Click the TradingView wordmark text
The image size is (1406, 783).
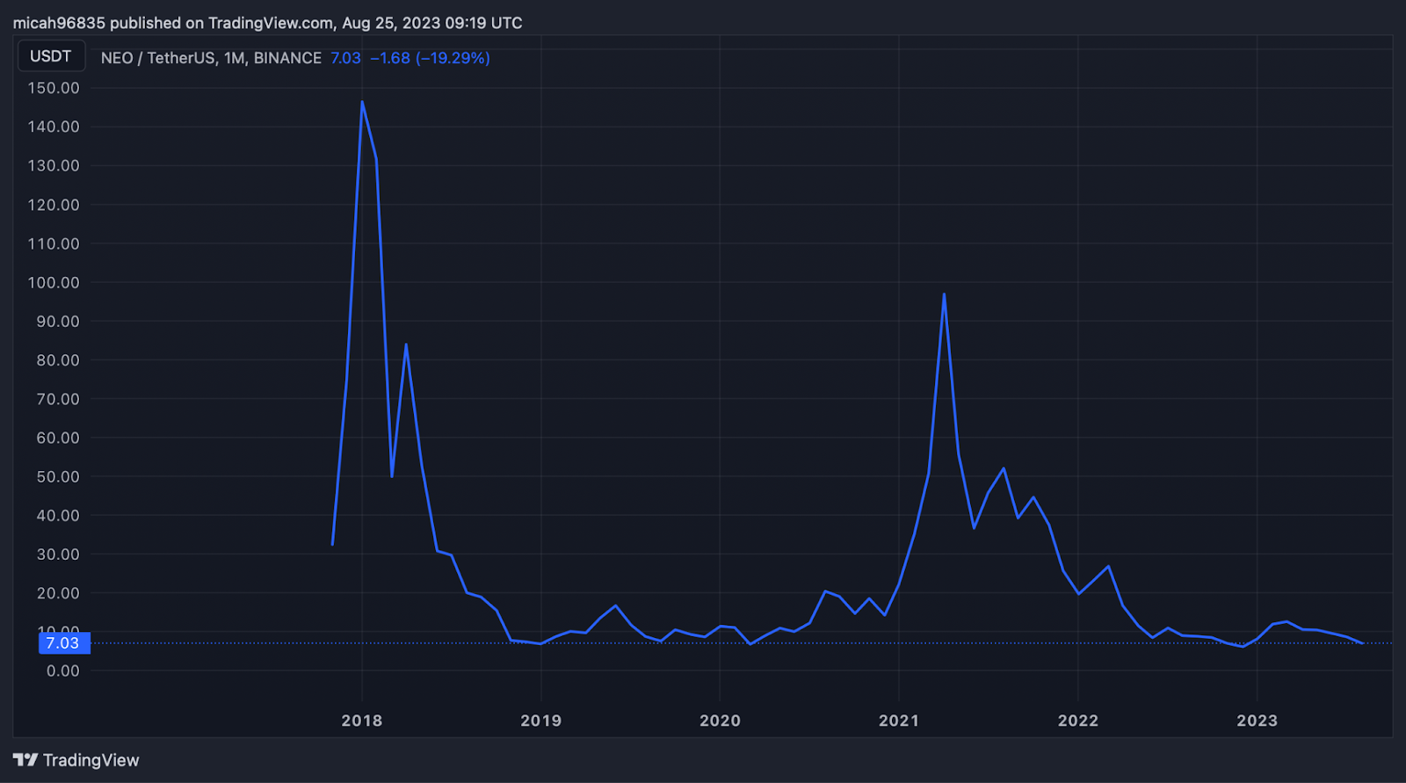(x=91, y=760)
